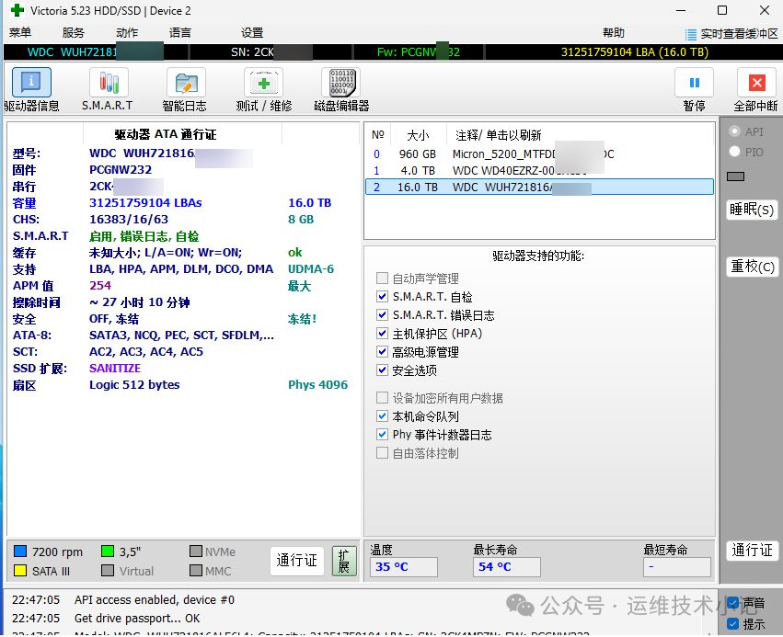783x637 pixels.
Task: Click the 31251759104 LBA (16.0 TB) header
Action: [x=635, y=51]
